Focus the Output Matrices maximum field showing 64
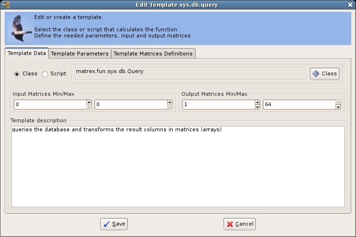 pos(300,105)
